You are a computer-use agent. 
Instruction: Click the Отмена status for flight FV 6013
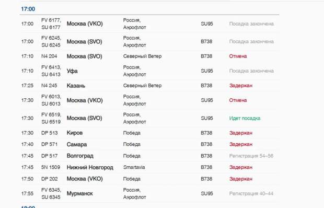[238, 100]
